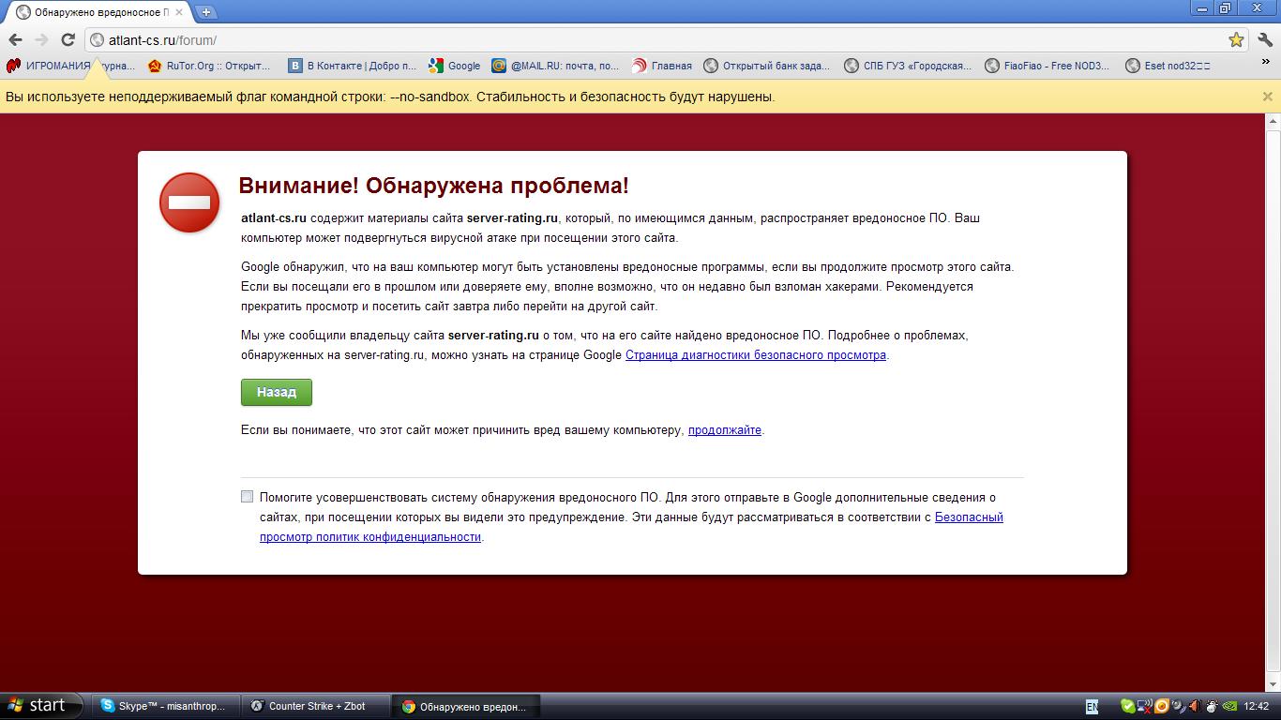
Task: Click the forward navigation arrow
Action: pyautogui.click(x=41, y=39)
